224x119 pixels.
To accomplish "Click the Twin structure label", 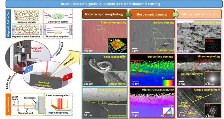I will (x=184, y=104).
